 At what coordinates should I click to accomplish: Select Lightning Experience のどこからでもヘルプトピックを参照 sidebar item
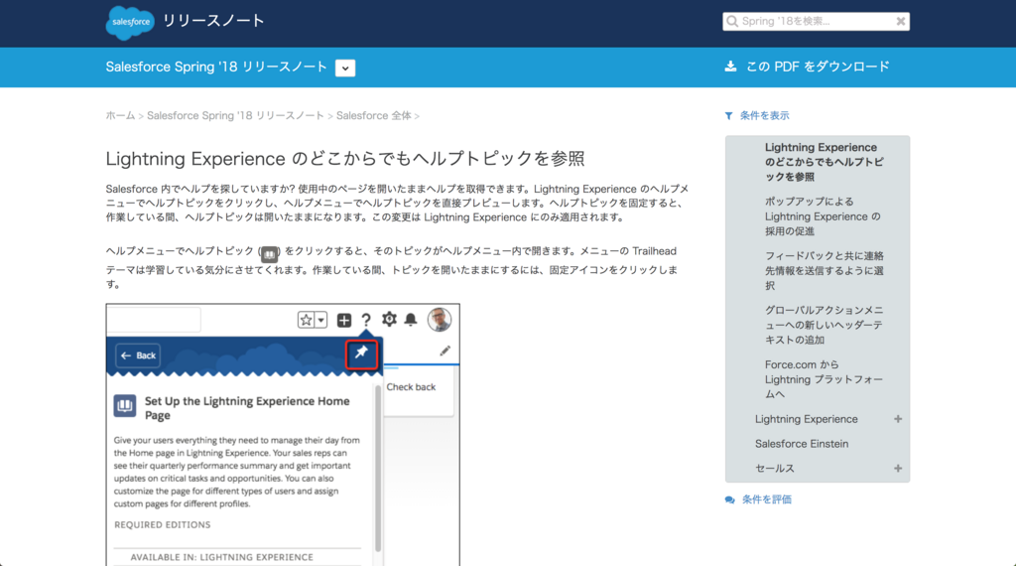824,162
